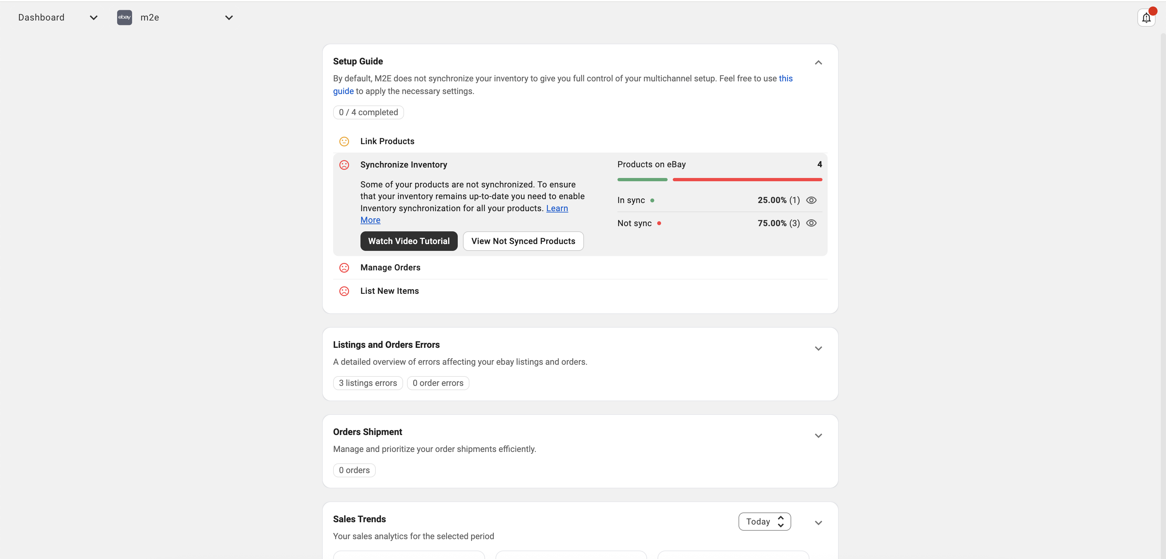Viewport: 1166px width, 559px height.
Task: Open the List New Items step
Action: 389,291
